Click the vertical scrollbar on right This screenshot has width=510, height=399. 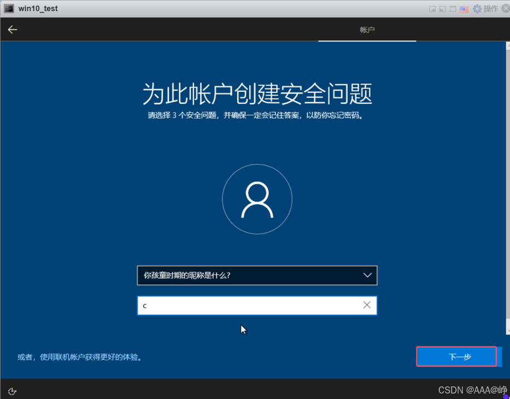tap(508, 188)
